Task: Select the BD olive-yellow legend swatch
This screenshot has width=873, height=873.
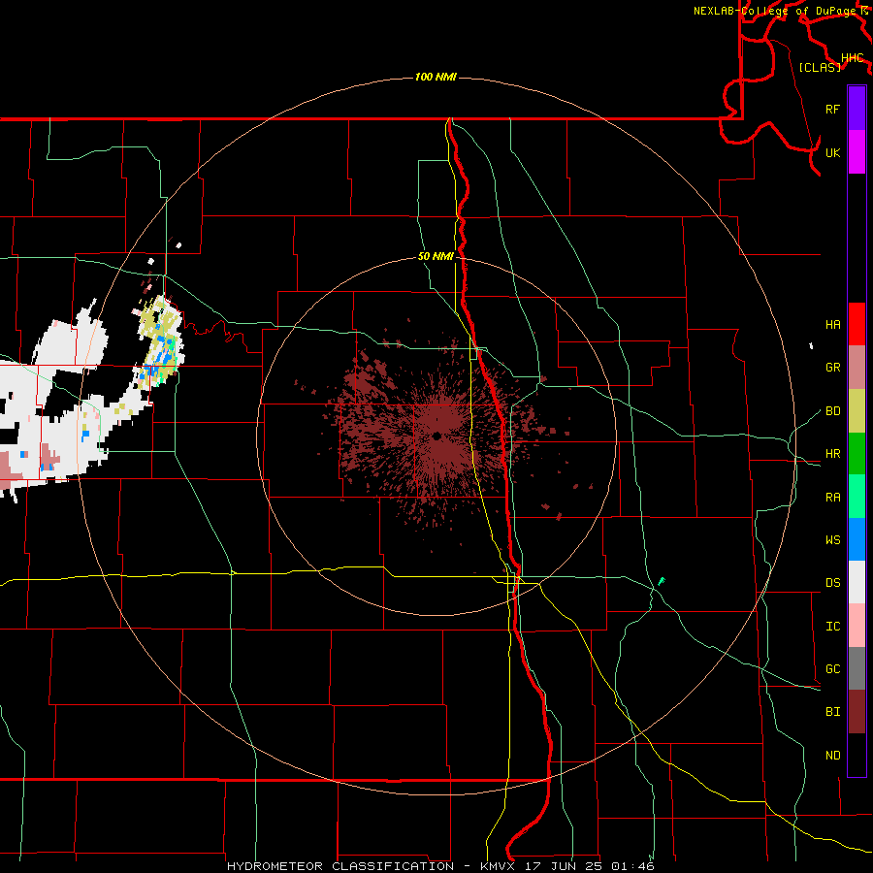Action: pyautogui.click(x=857, y=411)
